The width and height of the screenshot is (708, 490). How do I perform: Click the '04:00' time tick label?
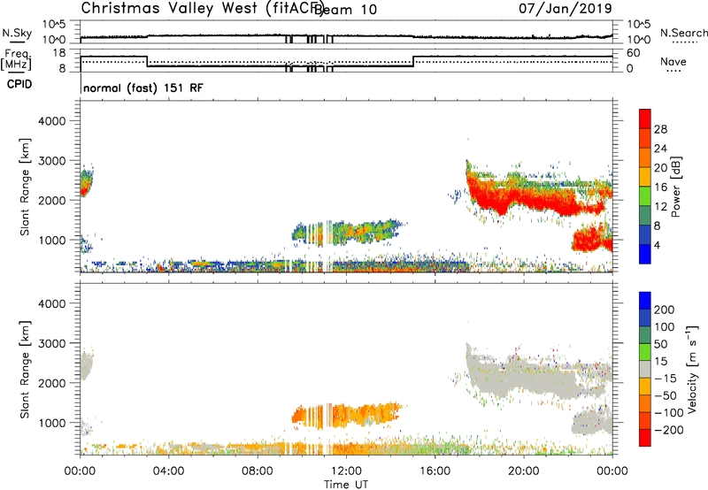[169, 471]
